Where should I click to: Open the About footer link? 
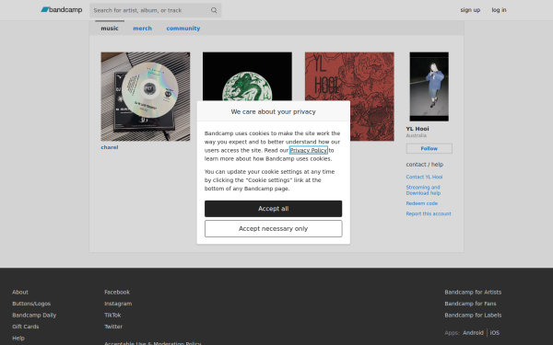pyautogui.click(x=20, y=293)
